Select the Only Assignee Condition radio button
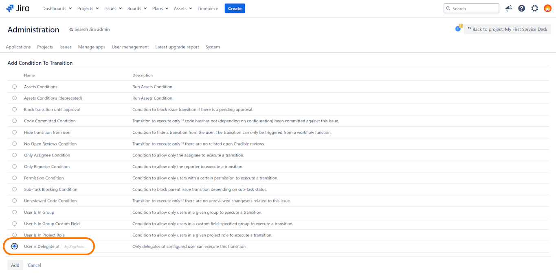The height and width of the screenshot is (278, 556). coord(15,155)
